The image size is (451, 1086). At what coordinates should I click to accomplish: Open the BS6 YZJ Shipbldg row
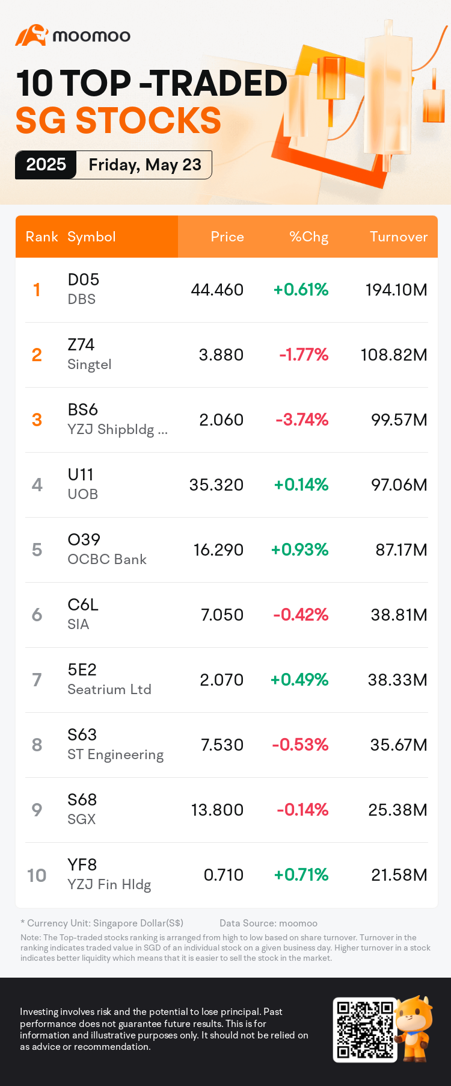[227, 420]
